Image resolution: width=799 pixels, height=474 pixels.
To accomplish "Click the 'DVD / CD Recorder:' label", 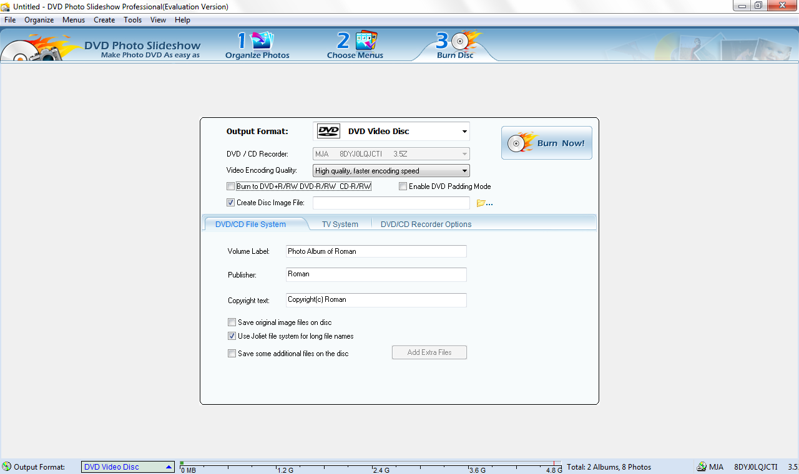I will coord(257,154).
